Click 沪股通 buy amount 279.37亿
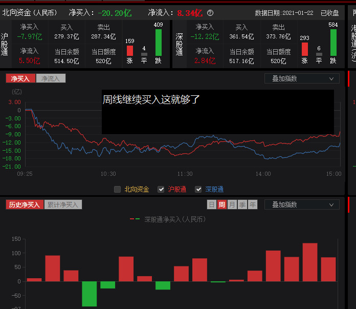 [x=66, y=36]
